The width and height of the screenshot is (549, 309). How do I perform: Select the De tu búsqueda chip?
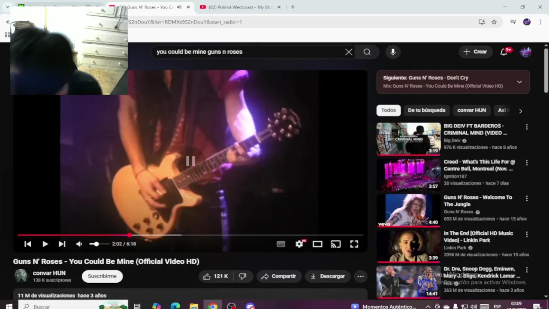coord(426,110)
